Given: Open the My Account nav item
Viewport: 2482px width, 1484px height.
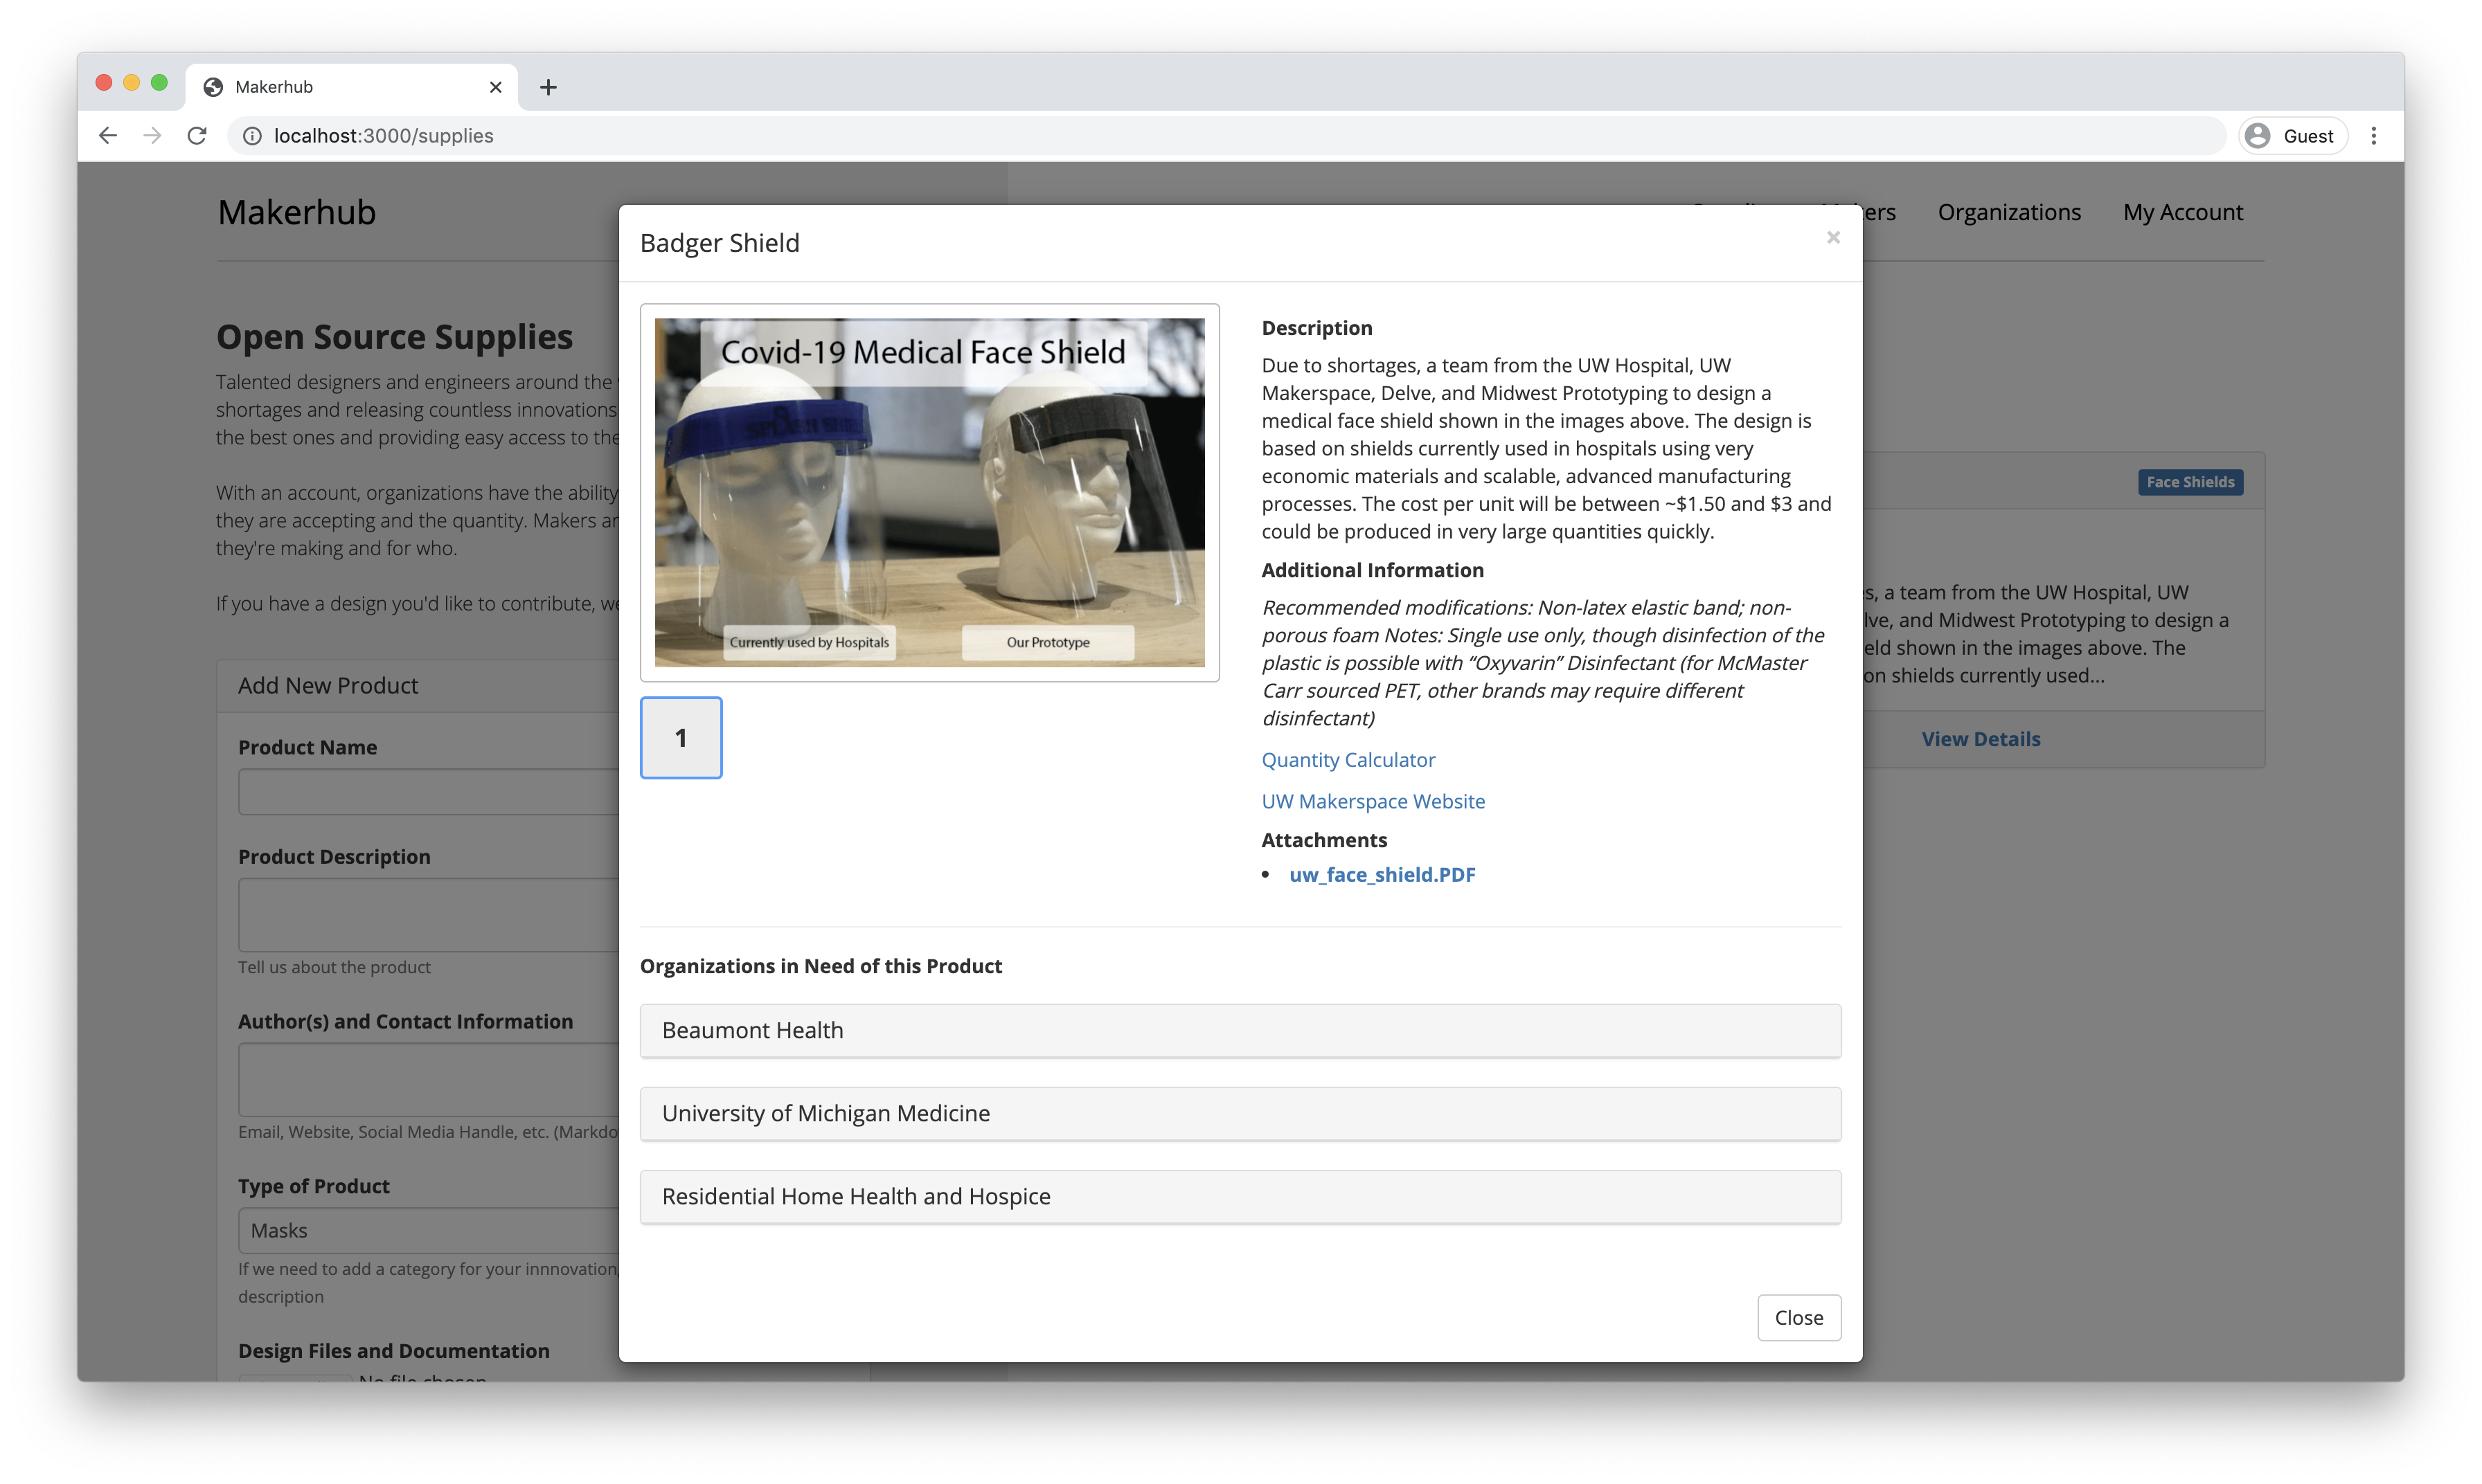Looking at the screenshot, I should (2182, 212).
